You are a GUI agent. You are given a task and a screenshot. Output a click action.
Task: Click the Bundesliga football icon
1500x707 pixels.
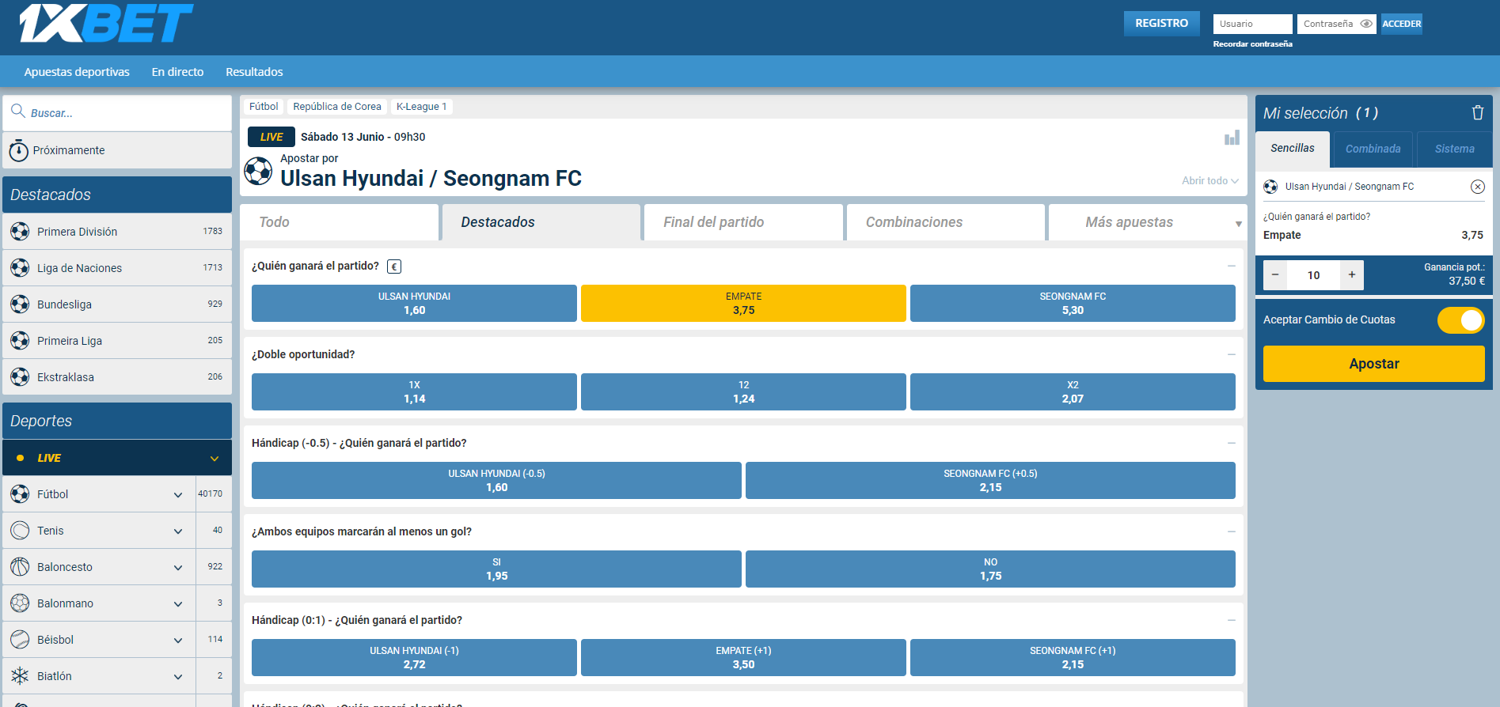pyautogui.click(x=20, y=304)
